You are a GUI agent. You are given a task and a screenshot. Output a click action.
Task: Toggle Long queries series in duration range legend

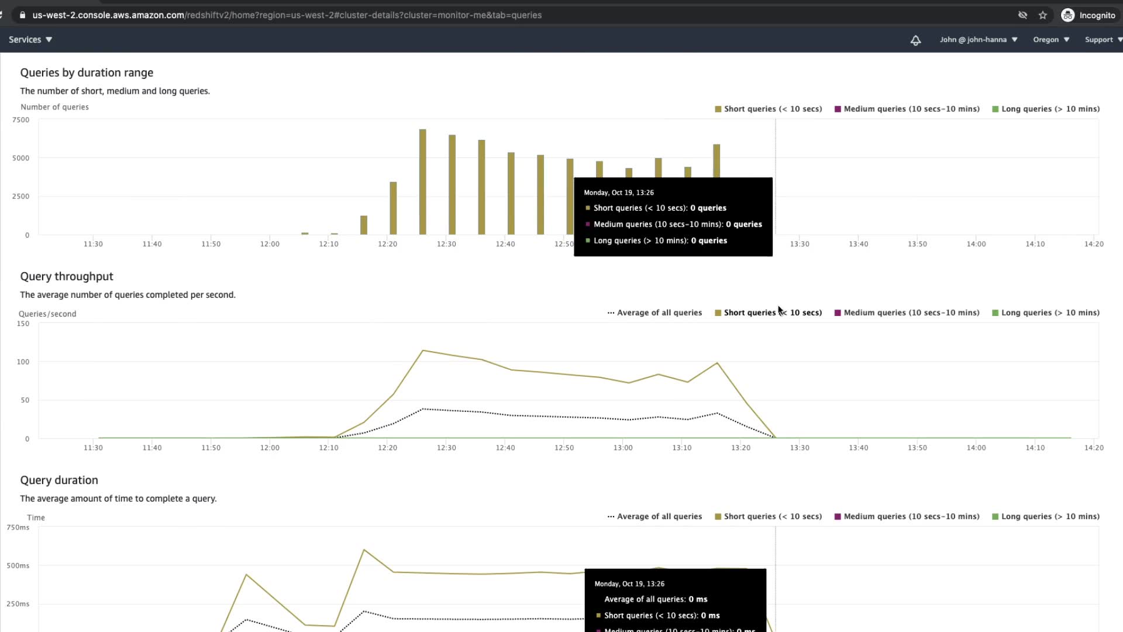[1050, 109]
